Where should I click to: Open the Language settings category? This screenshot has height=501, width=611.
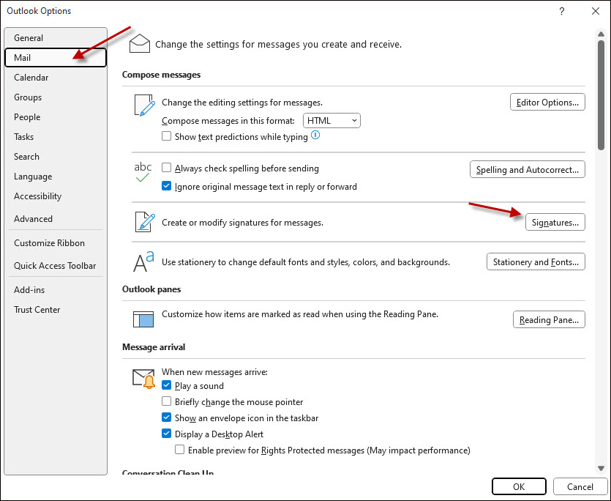tap(56, 177)
